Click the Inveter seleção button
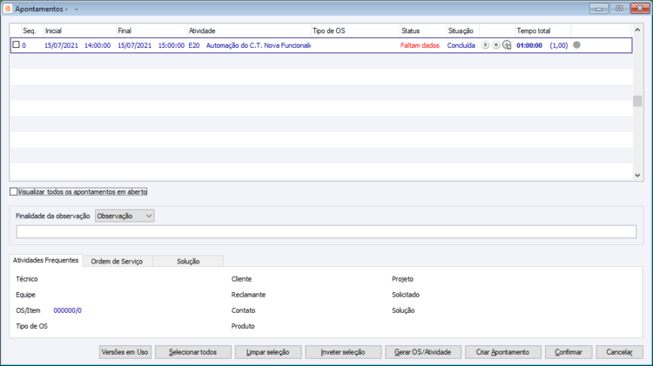Screen dimensions: 653x366 (x=343, y=352)
